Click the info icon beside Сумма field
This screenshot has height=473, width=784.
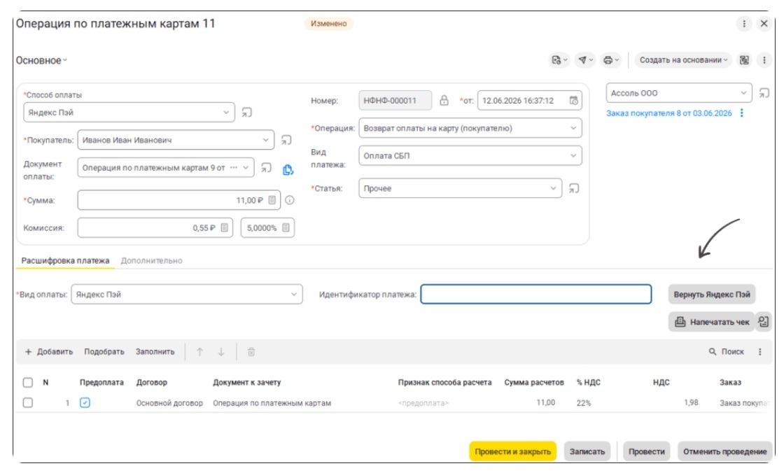tap(290, 200)
